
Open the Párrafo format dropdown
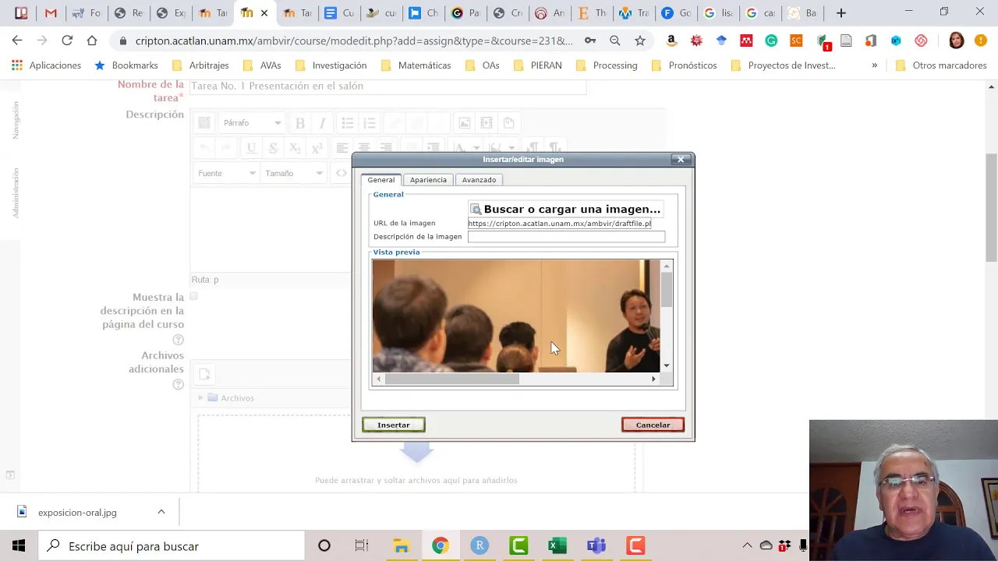pos(251,123)
